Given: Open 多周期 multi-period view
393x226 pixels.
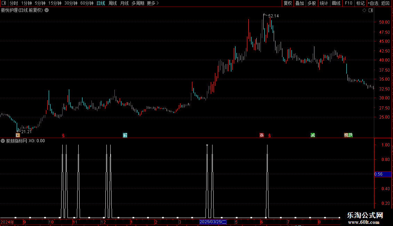Looking at the screenshot, I should coord(138,3).
